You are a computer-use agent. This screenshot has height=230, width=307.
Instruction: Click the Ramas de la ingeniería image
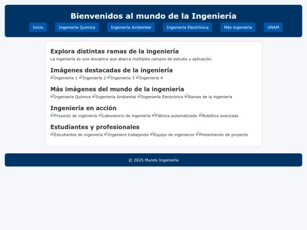tap(208, 97)
